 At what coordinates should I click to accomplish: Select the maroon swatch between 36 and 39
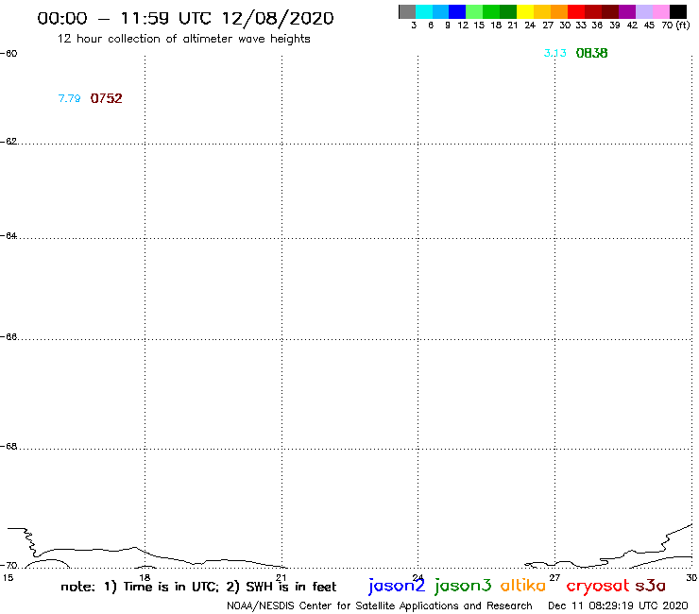[x=610, y=11]
